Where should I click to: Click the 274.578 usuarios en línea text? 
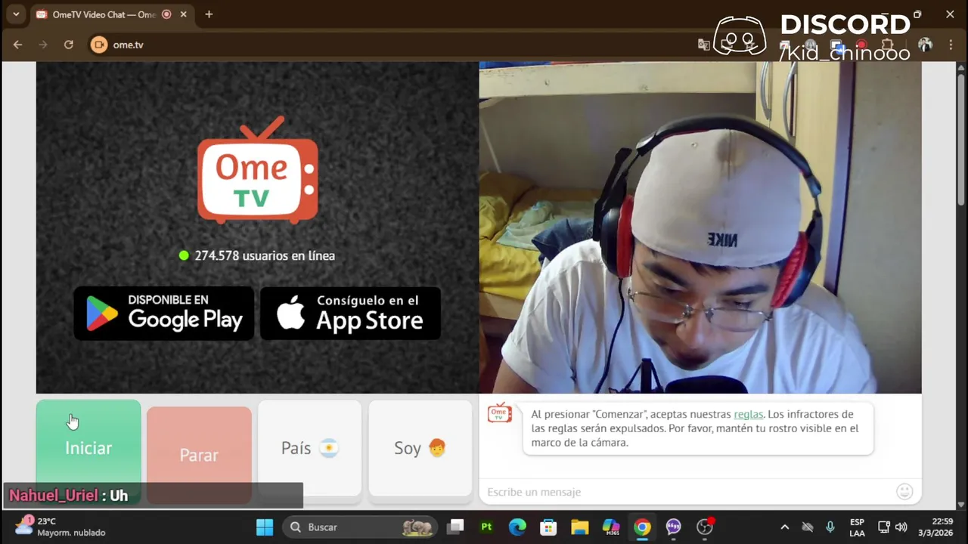click(x=265, y=255)
